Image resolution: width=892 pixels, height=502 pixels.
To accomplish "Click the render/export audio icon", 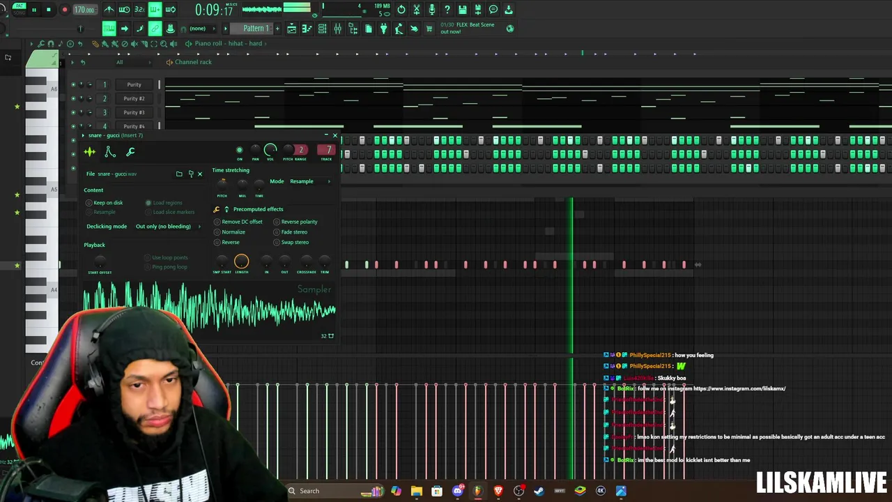I will (478, 10).
